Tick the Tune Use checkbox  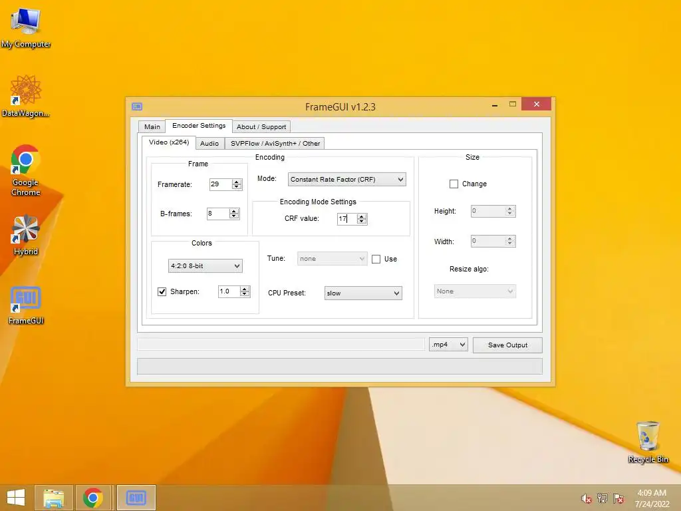click(x=376, y=259)
